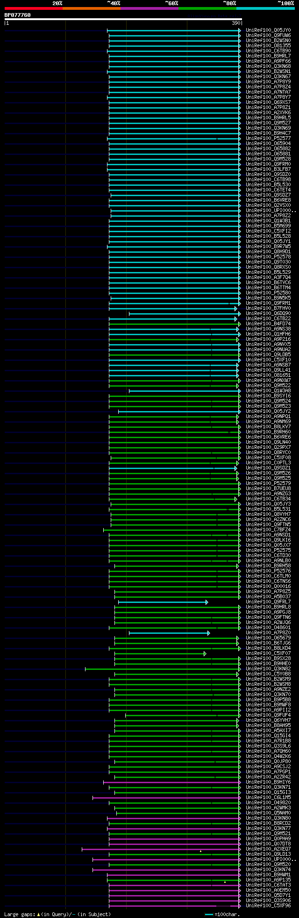This screenshot has width=299, height=918.
Task: Click the UniRef100_A5AXI7 entry
Action: click(x=268, y=731)
